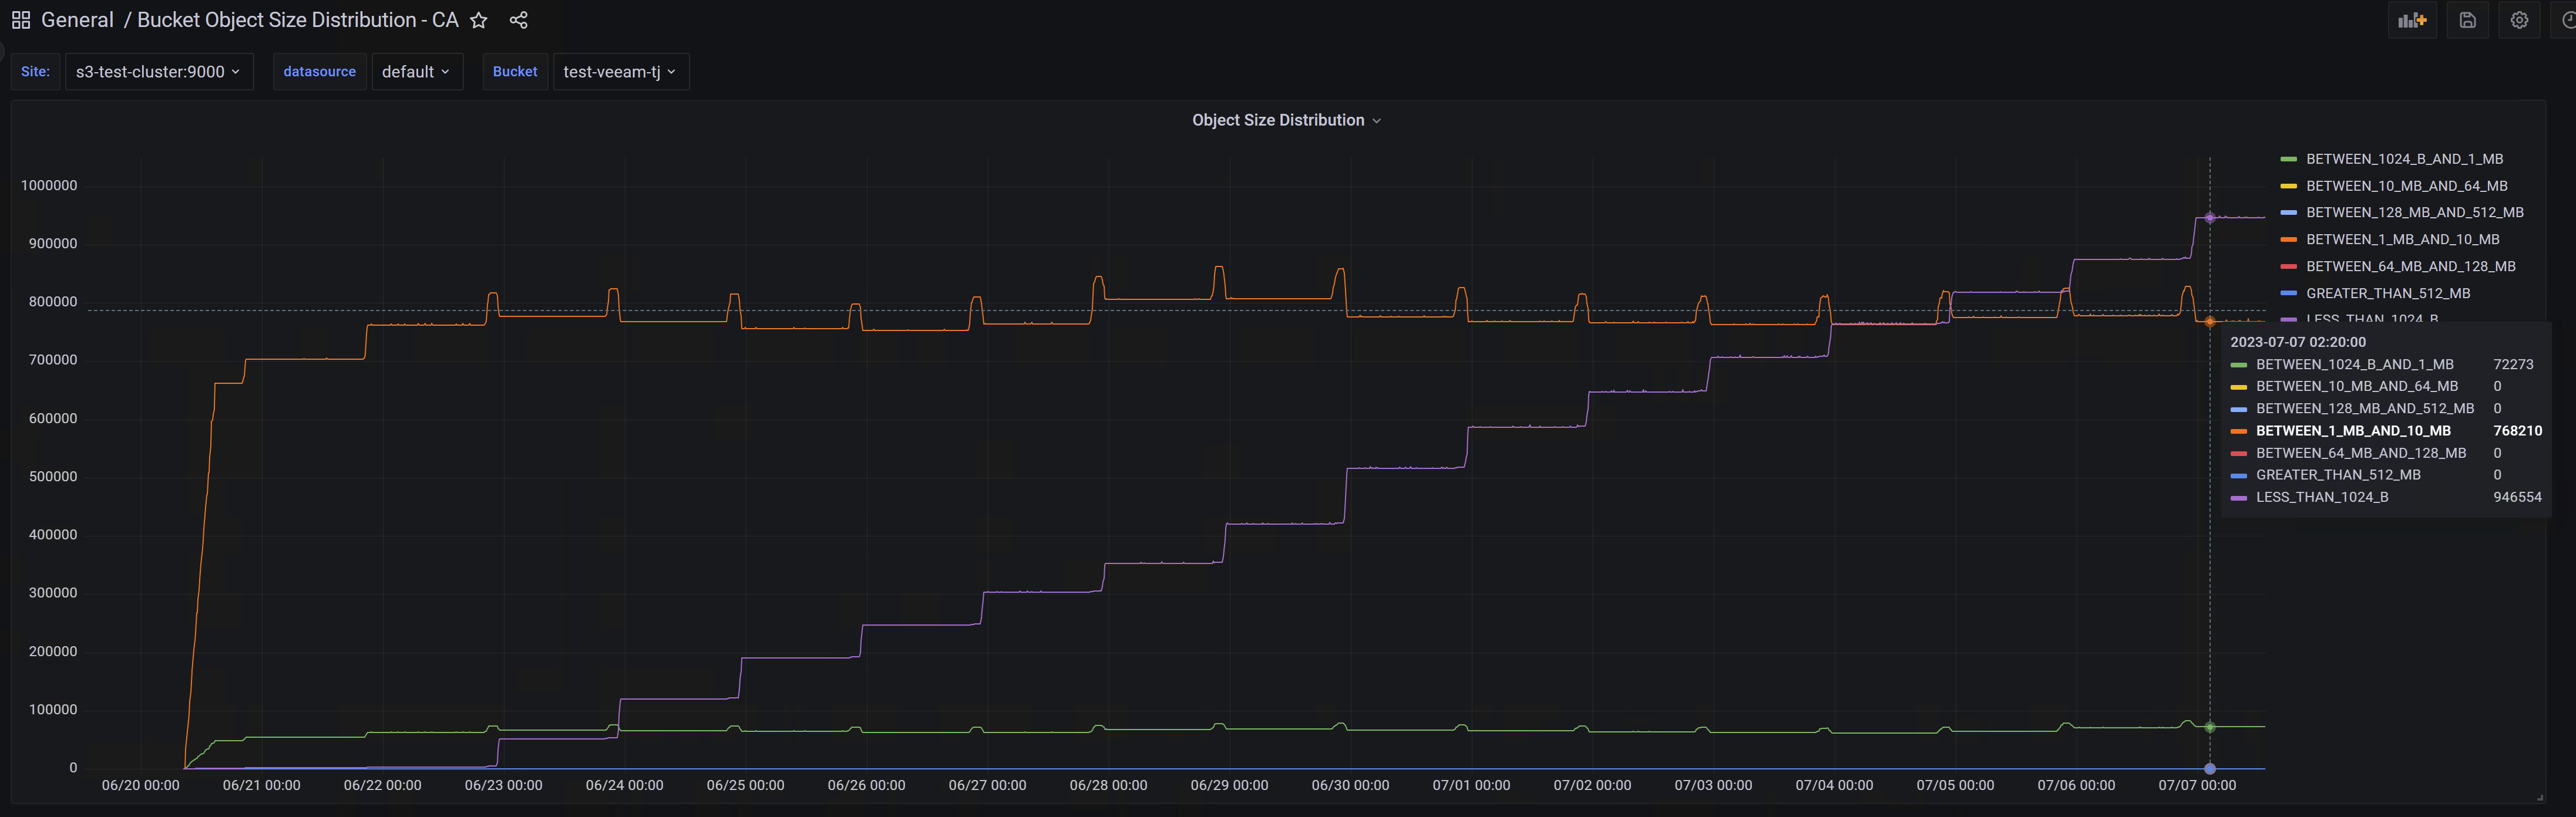Click Bucket Object Size Distribution - CA title

pos(297,20)
